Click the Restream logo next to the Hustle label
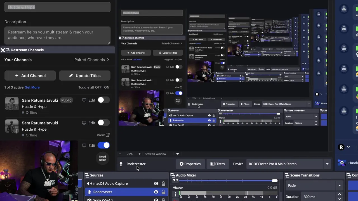 (x=341, y=163)
